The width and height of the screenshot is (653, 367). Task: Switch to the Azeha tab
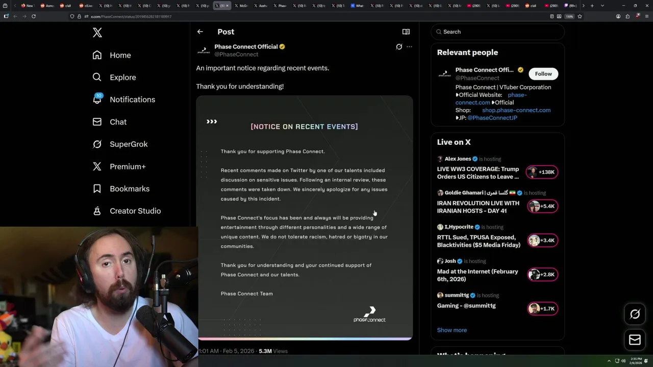[x=261, y=6]
